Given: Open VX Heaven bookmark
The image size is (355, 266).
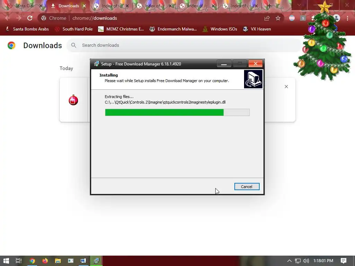Looking at the screenshot, I should tap(257, 29).
